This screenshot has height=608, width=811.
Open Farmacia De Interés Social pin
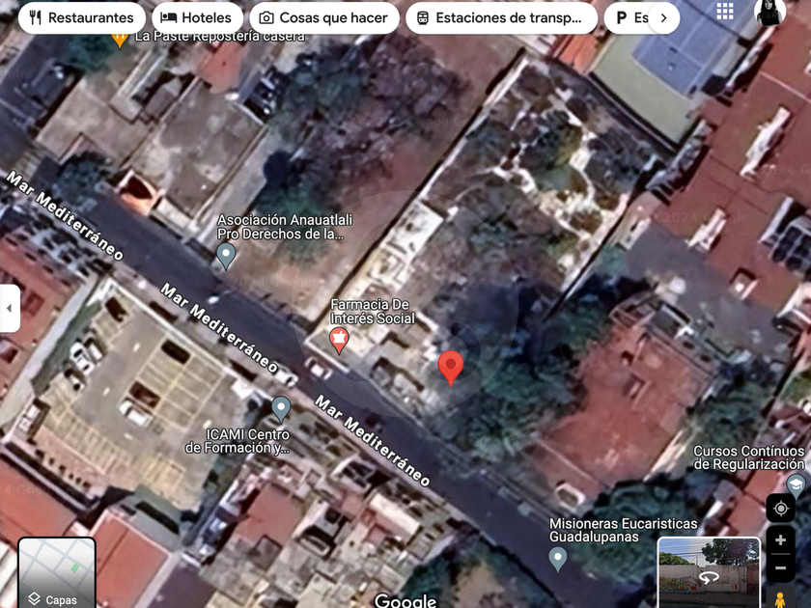(339, 341)
